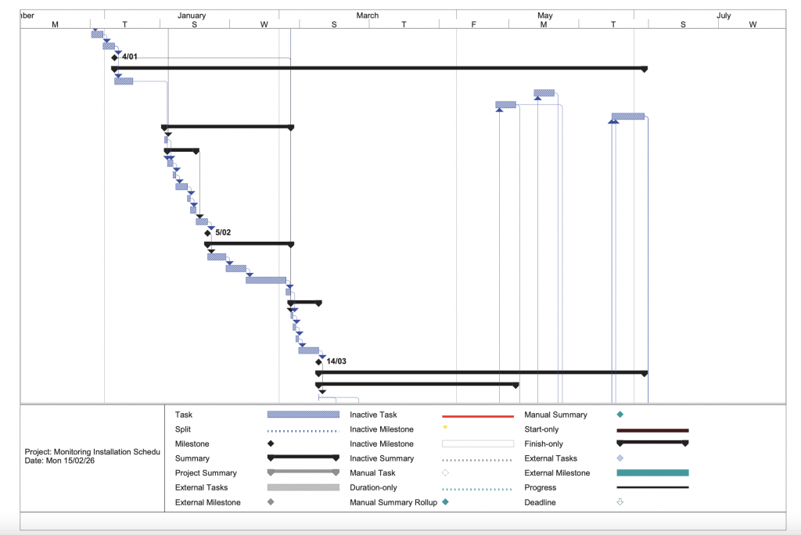Click the small yellow Inactive Milestone marker
801x535 pixels.
(445, 427)
